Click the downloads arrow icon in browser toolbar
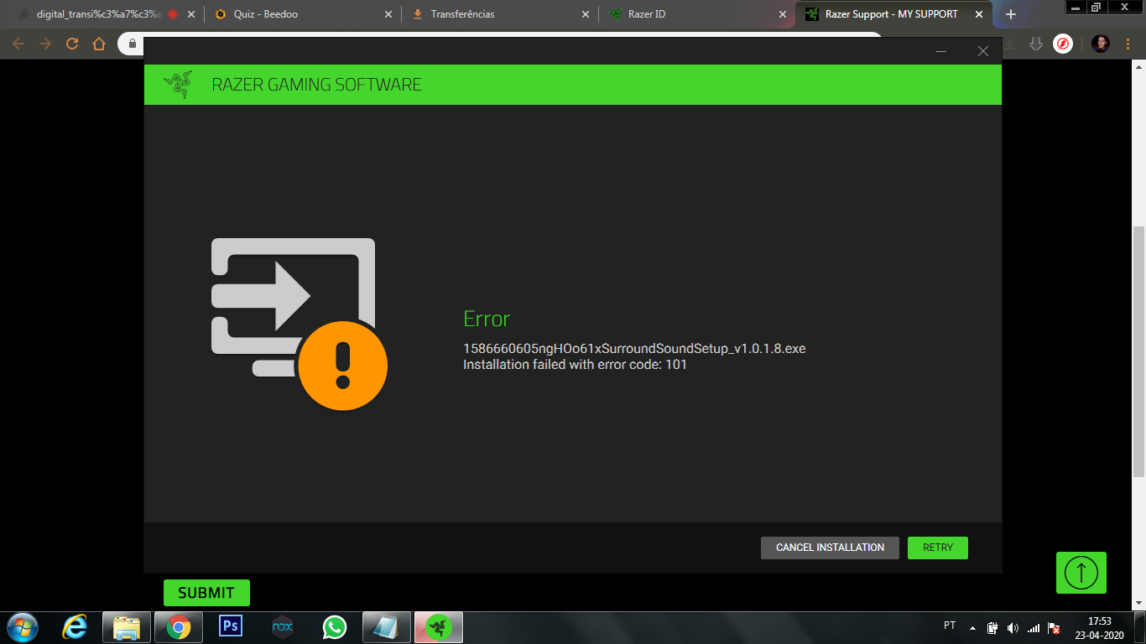The height and width of the screenshot is (644, 1146). [x=1036, y=44]
